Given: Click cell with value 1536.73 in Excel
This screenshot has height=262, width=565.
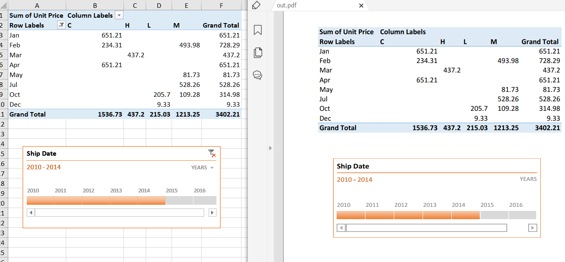Looking at the screenshot, I should 110,114.
